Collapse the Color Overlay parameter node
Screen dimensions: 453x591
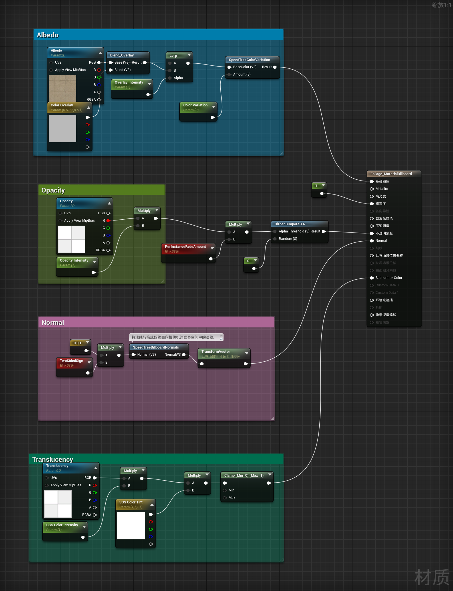(x=88, y=108)
